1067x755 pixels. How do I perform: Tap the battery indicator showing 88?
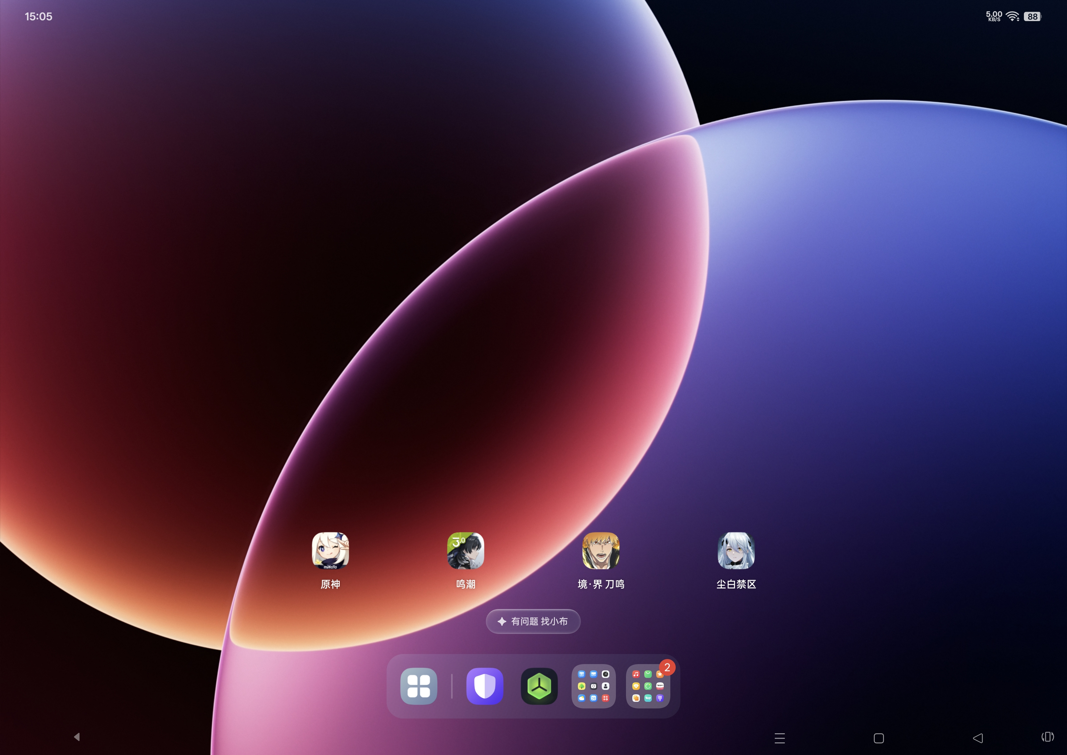pyautogui.click(x=1032, y=17)
